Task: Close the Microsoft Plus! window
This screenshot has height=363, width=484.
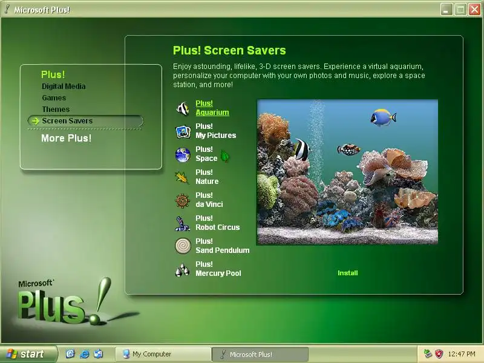Action: click(474, 10)
